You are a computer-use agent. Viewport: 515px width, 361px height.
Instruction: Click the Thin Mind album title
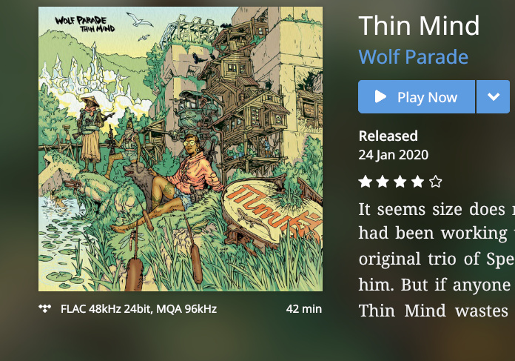[419, 25]
